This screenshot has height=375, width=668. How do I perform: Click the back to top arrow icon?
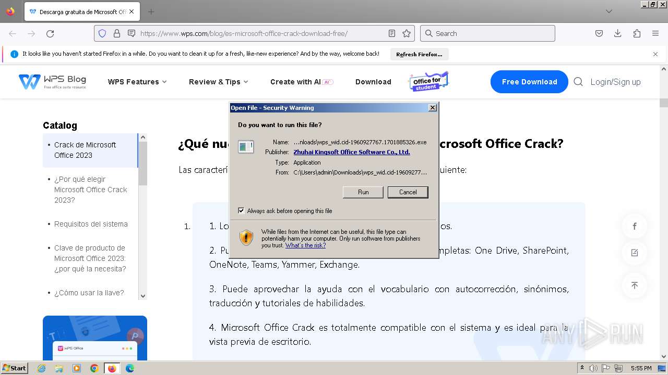[x=635, y=285]
